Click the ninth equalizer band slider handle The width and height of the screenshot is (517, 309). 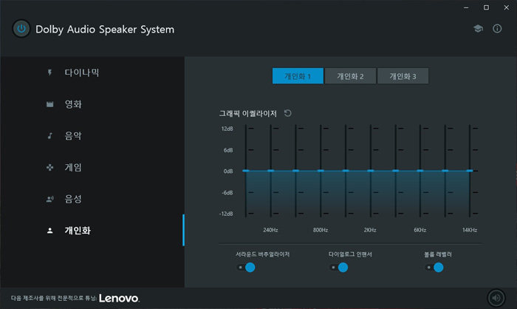[x=445, y=171]
